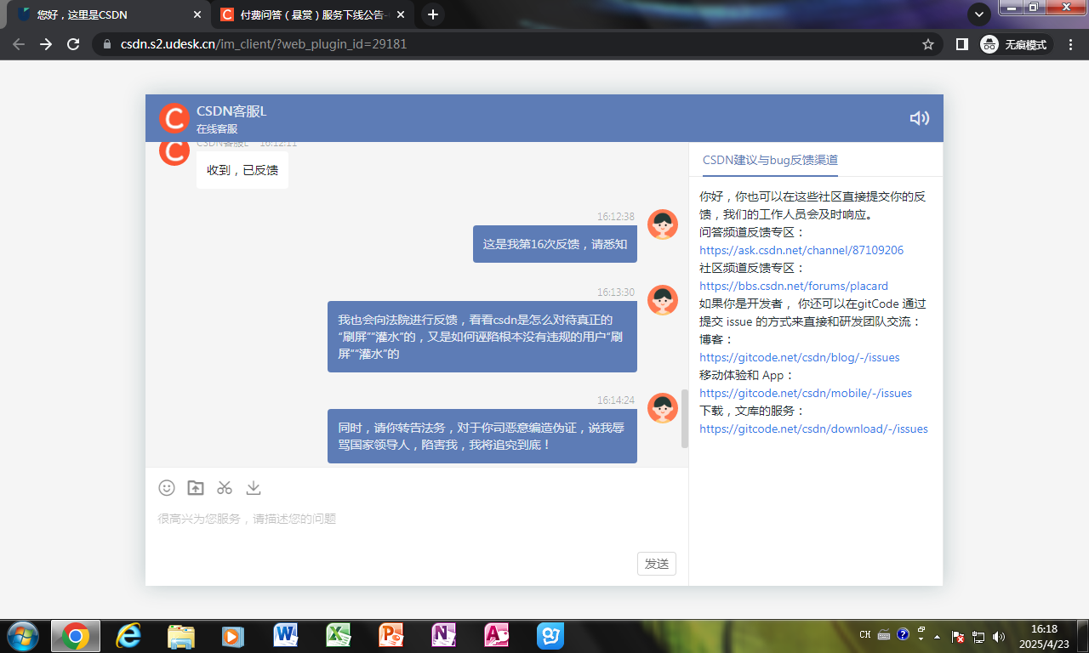
Task: Open the blue face app taskbar icon
Action: 550,636
